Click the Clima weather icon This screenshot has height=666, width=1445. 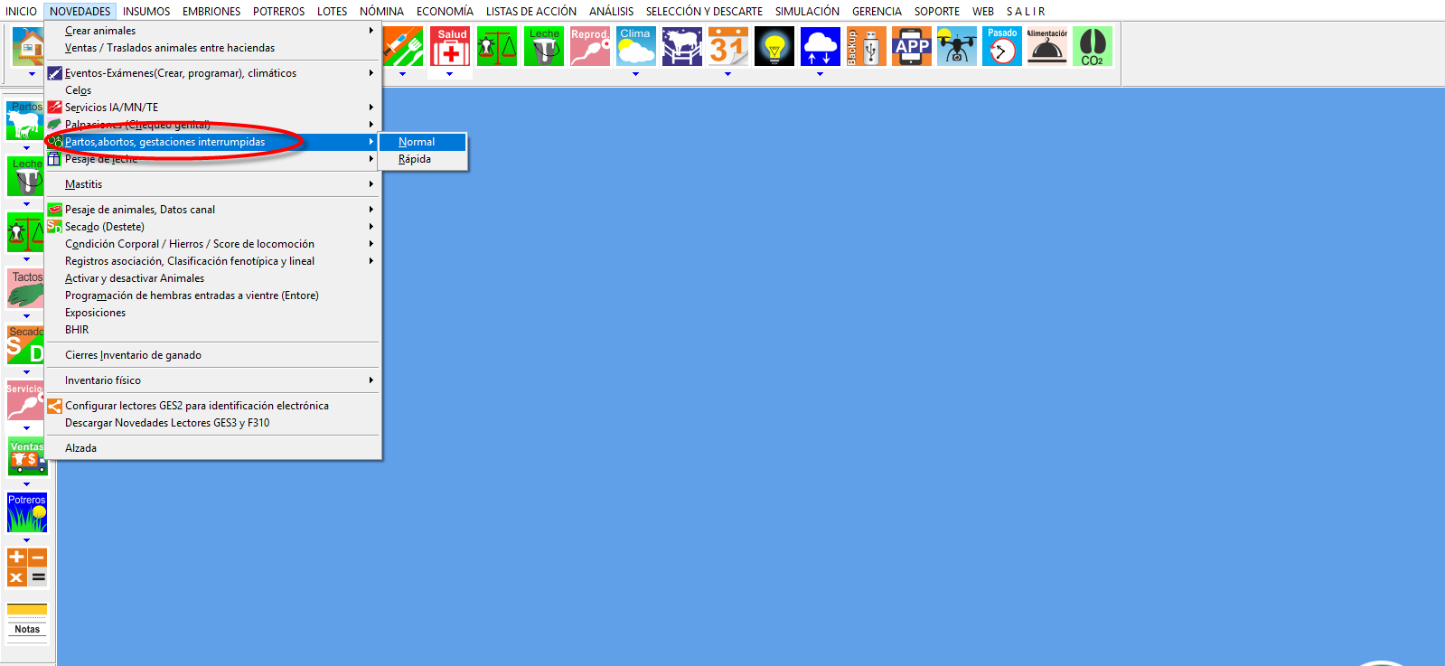click(635, 46)
